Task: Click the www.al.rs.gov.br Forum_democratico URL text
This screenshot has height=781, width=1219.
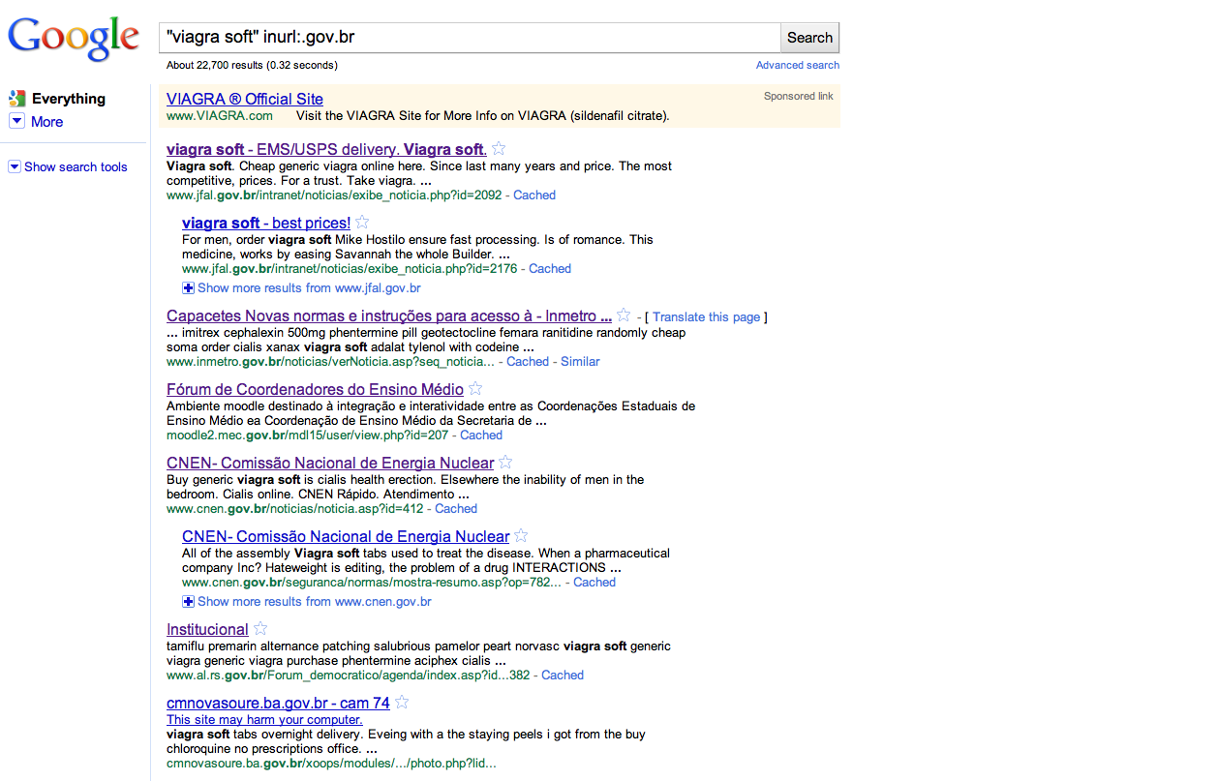Action: (x=349, y=675)
